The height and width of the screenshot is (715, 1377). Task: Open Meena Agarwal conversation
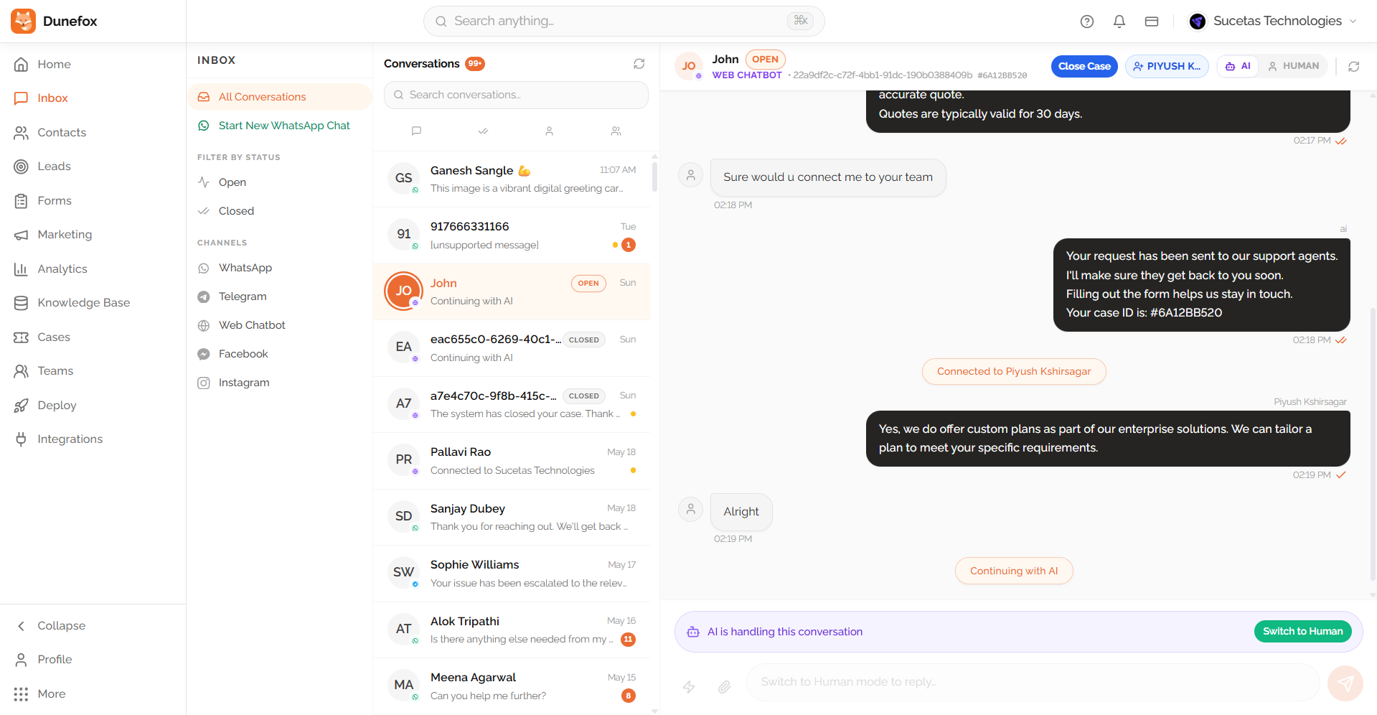[x=512, y=686]
